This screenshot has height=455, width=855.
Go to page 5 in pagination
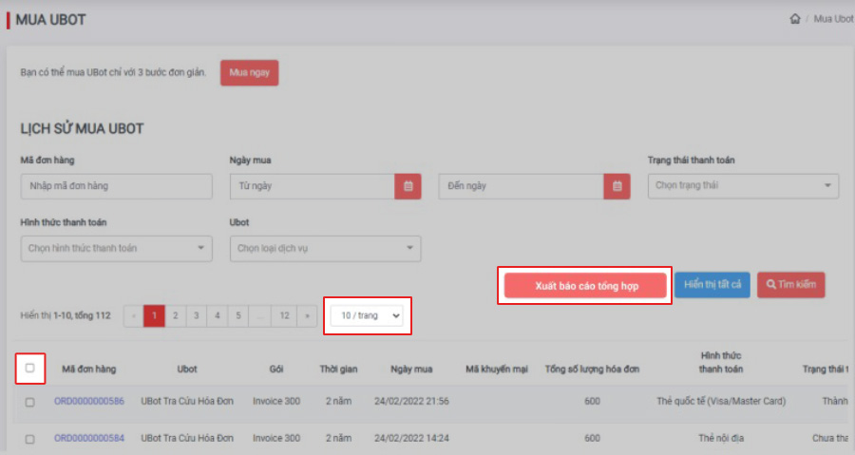click(238, 316)
